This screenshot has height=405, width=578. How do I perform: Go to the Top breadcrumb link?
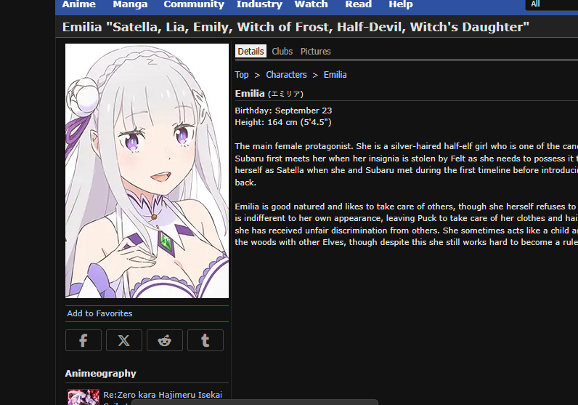click(x=242, y=75)
